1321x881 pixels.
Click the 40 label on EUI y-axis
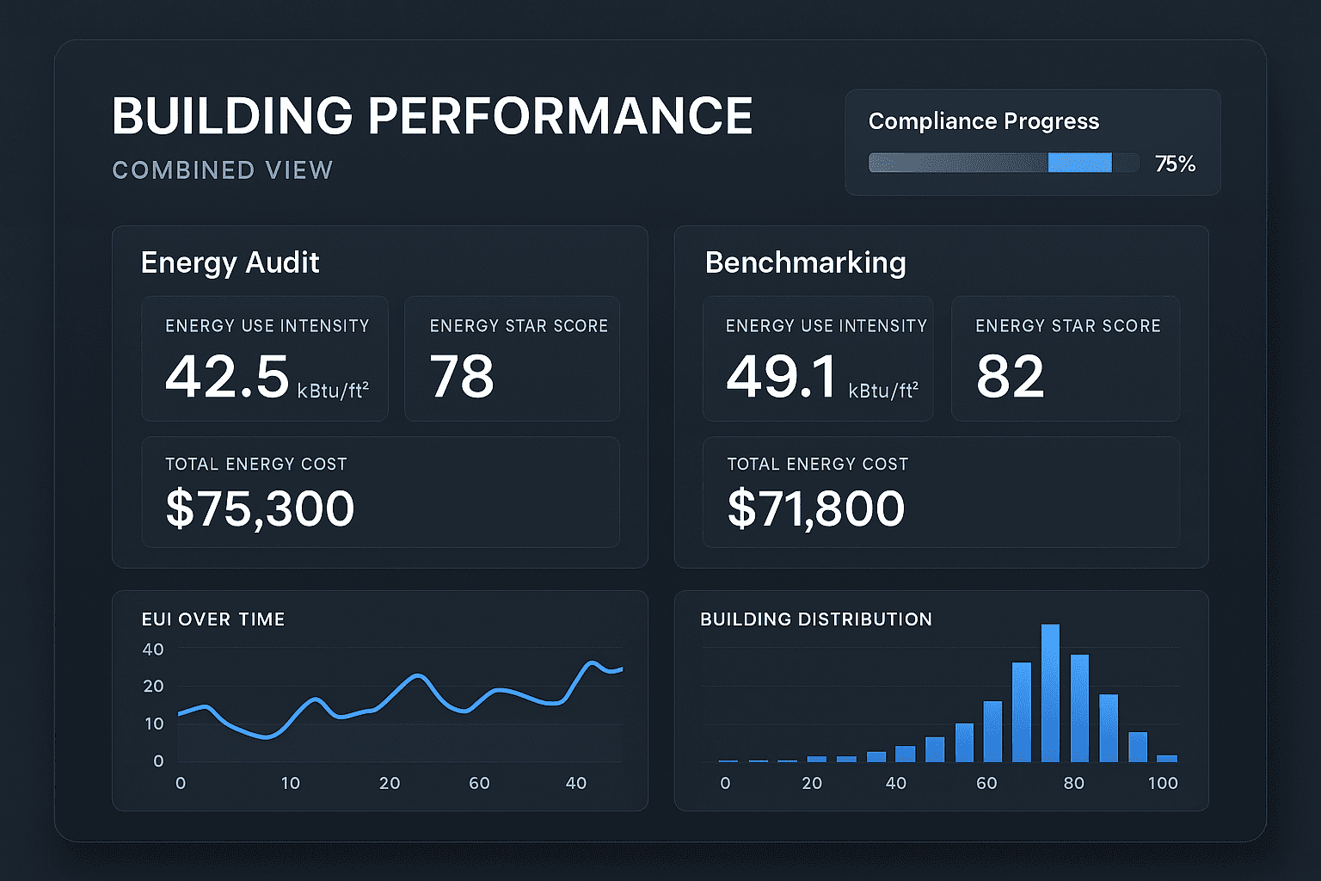pos(153,650)
